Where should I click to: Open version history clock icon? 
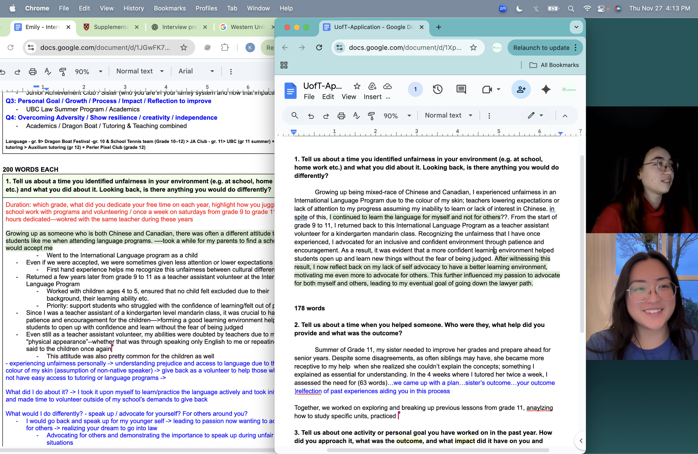click(x=437, y=89)
